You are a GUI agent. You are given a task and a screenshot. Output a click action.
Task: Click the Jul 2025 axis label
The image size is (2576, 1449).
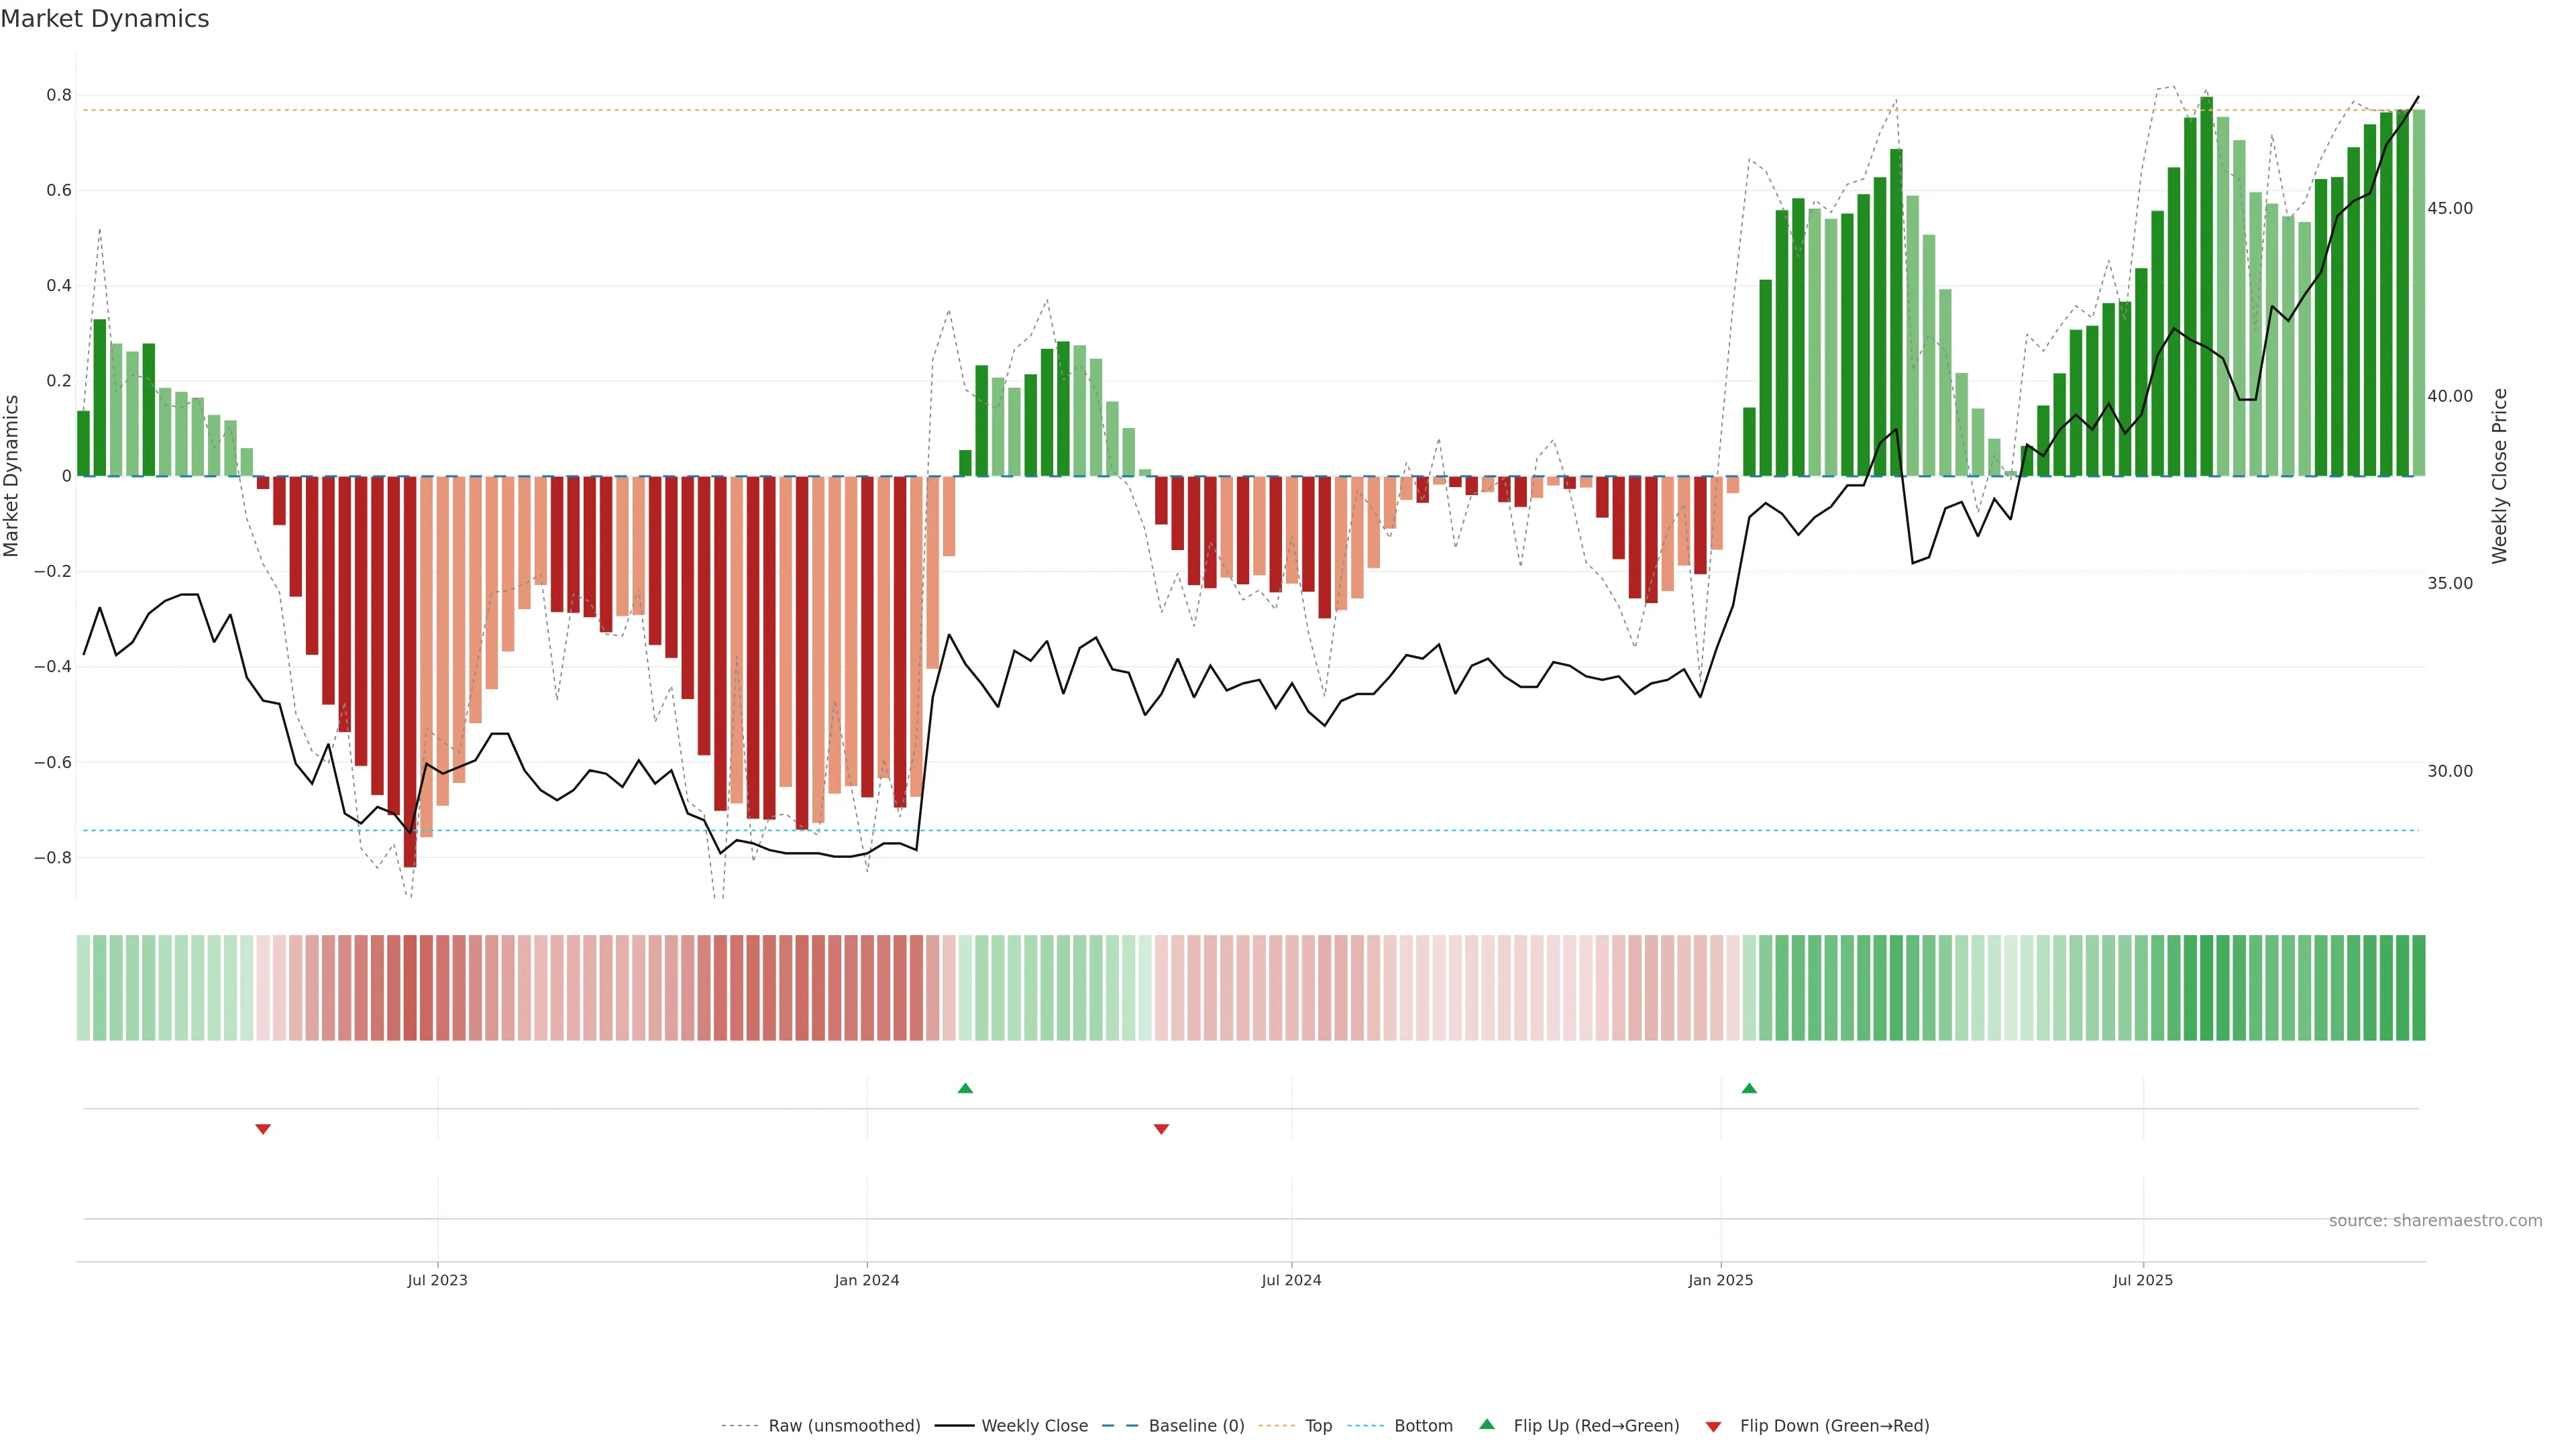tap(2143, 1280)
